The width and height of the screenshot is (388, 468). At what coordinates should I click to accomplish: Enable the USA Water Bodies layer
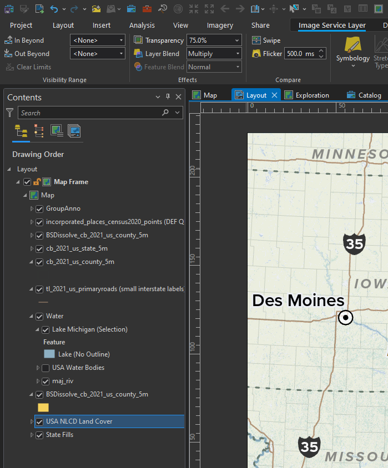point(46,368)
